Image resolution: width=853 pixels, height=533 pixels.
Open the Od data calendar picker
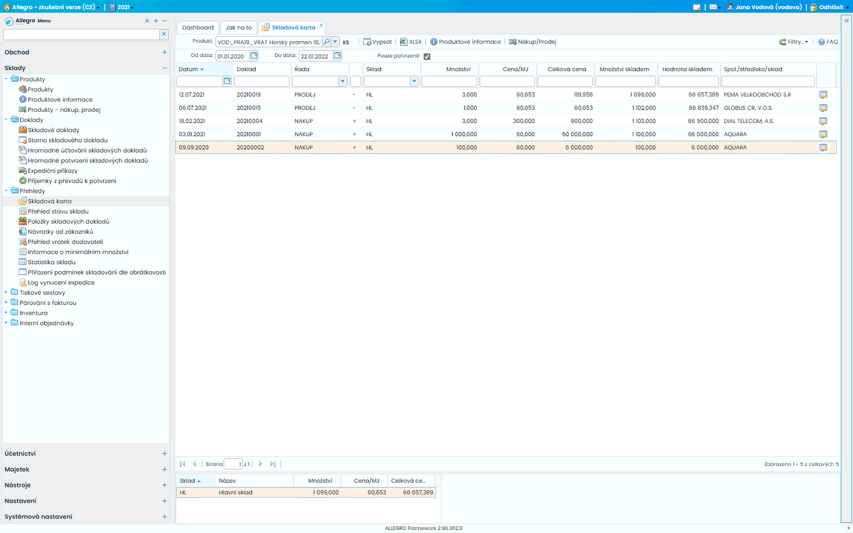tap(254, 56)
